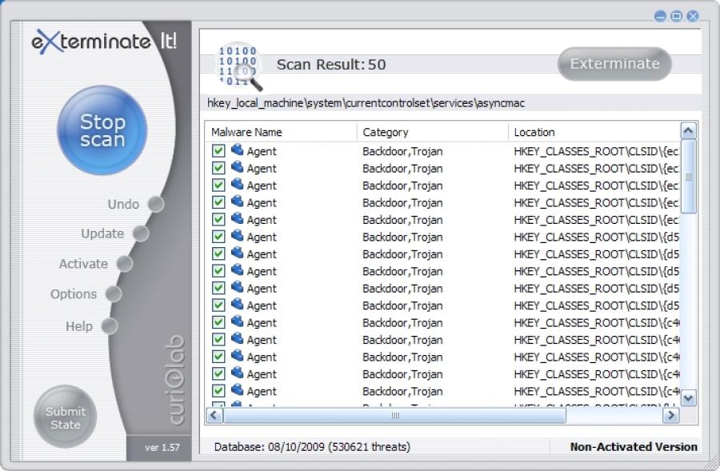The height and width of the screenshot is (471, 720).
Task: Click Backdoor,Trojan in the topmost row
Action: pyautogui.click(x=402, y=151)
